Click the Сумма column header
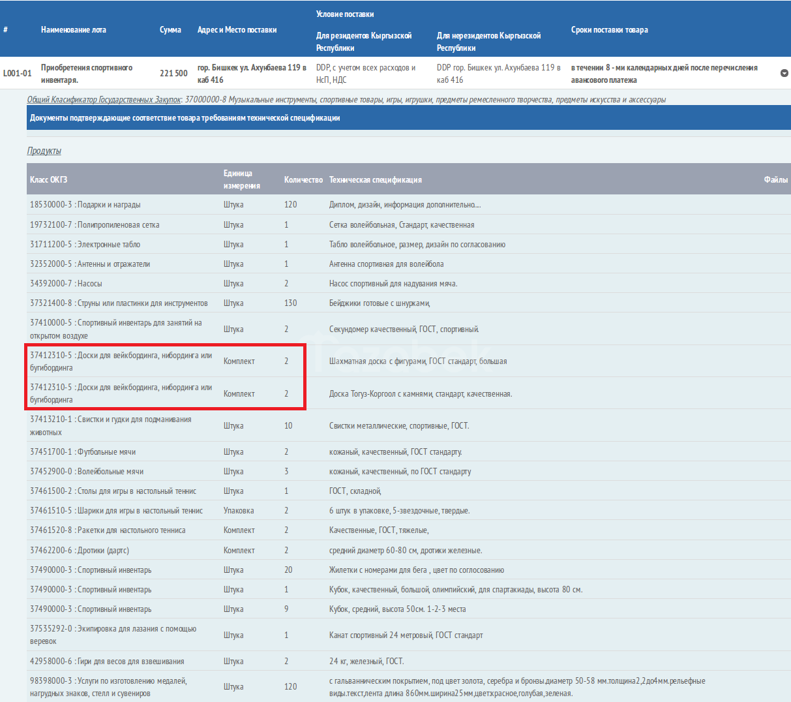The image size is (791, 702). pos(170,30)
